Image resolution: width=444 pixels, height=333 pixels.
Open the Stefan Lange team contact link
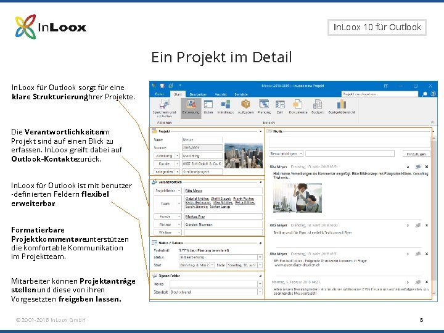(220, 207)
